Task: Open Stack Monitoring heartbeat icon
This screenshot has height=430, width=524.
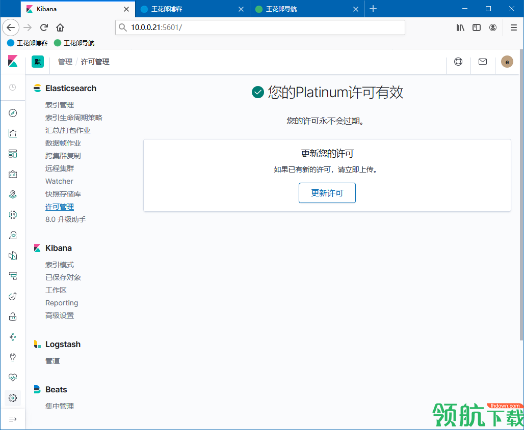Action: point(13,378)
